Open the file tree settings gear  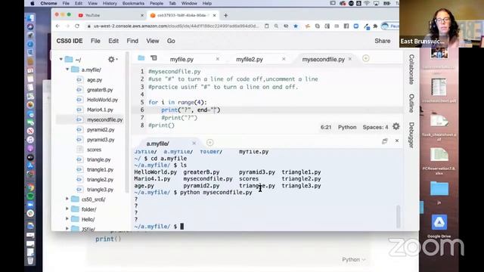112,59
